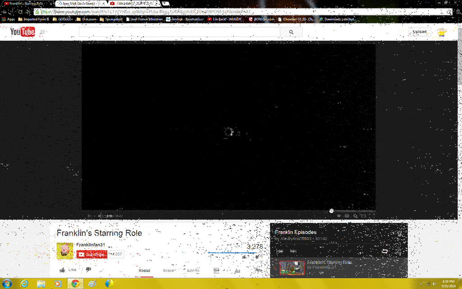The width and height of the screenshot is (462, 289).
Task: Select the Share tab
Action: 169,271
